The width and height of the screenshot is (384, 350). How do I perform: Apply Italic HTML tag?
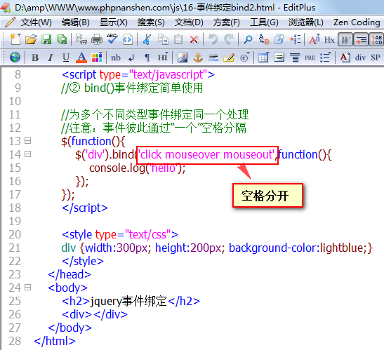pyautogui.click(x=51, y=58)
